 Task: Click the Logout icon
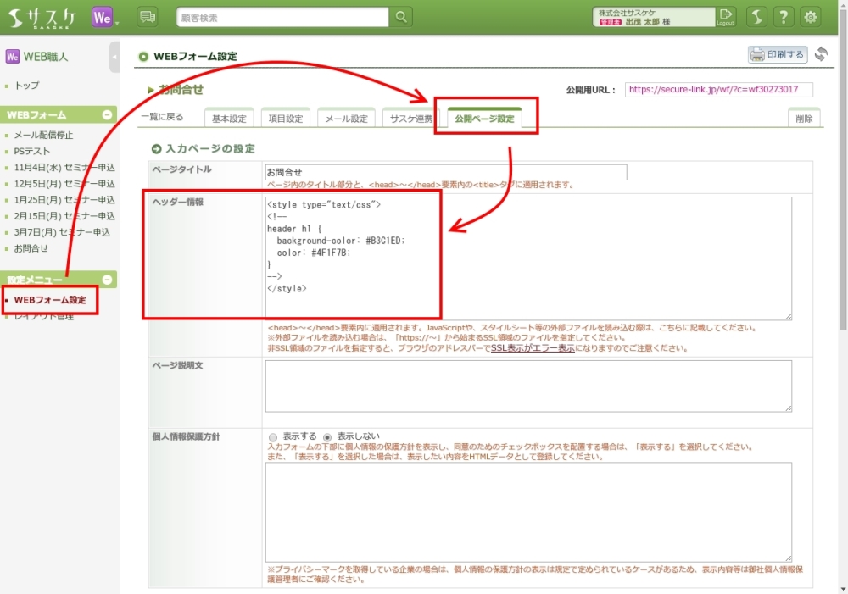click(725, 17)
